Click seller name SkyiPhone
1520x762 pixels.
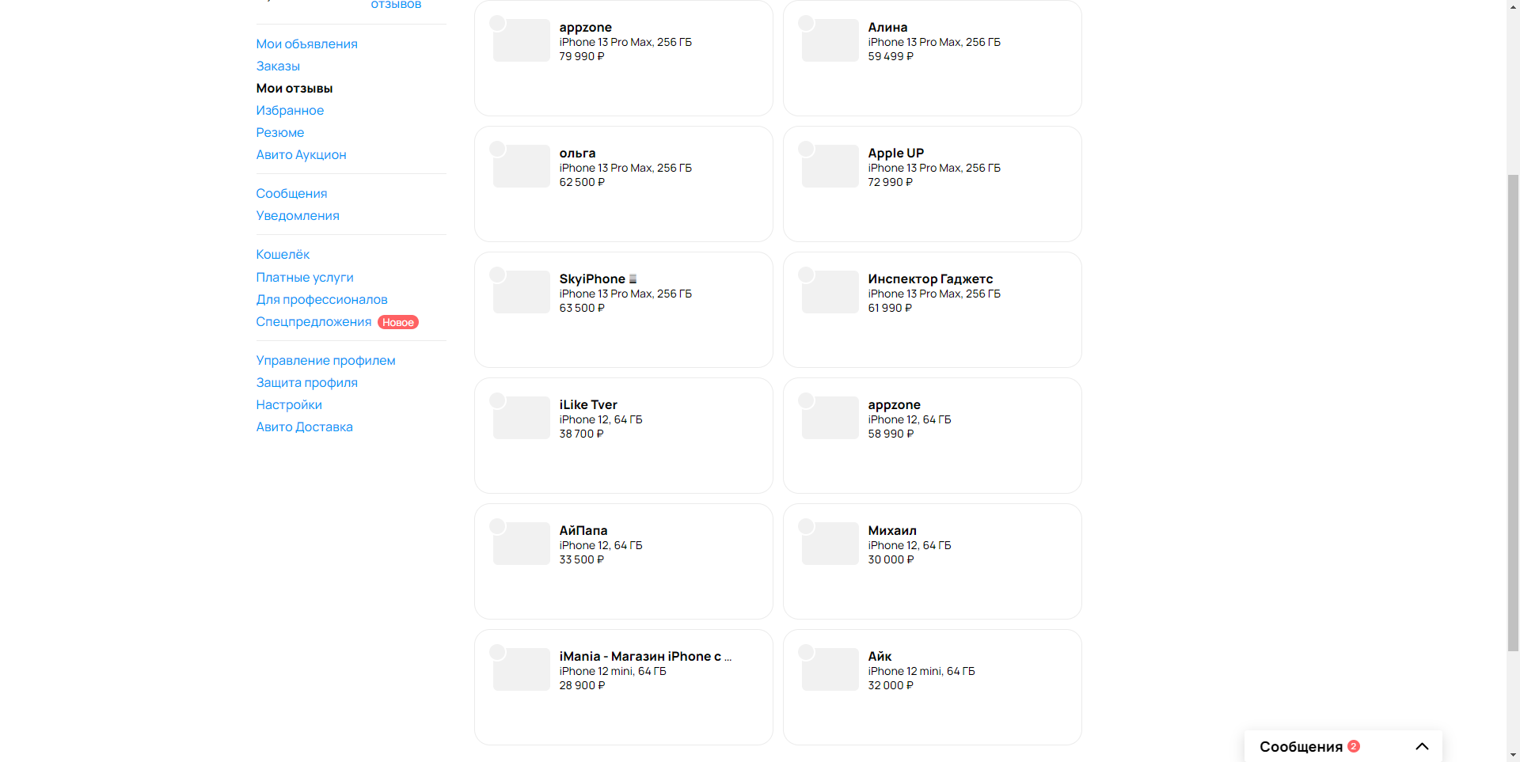click(x=592, y=279)
